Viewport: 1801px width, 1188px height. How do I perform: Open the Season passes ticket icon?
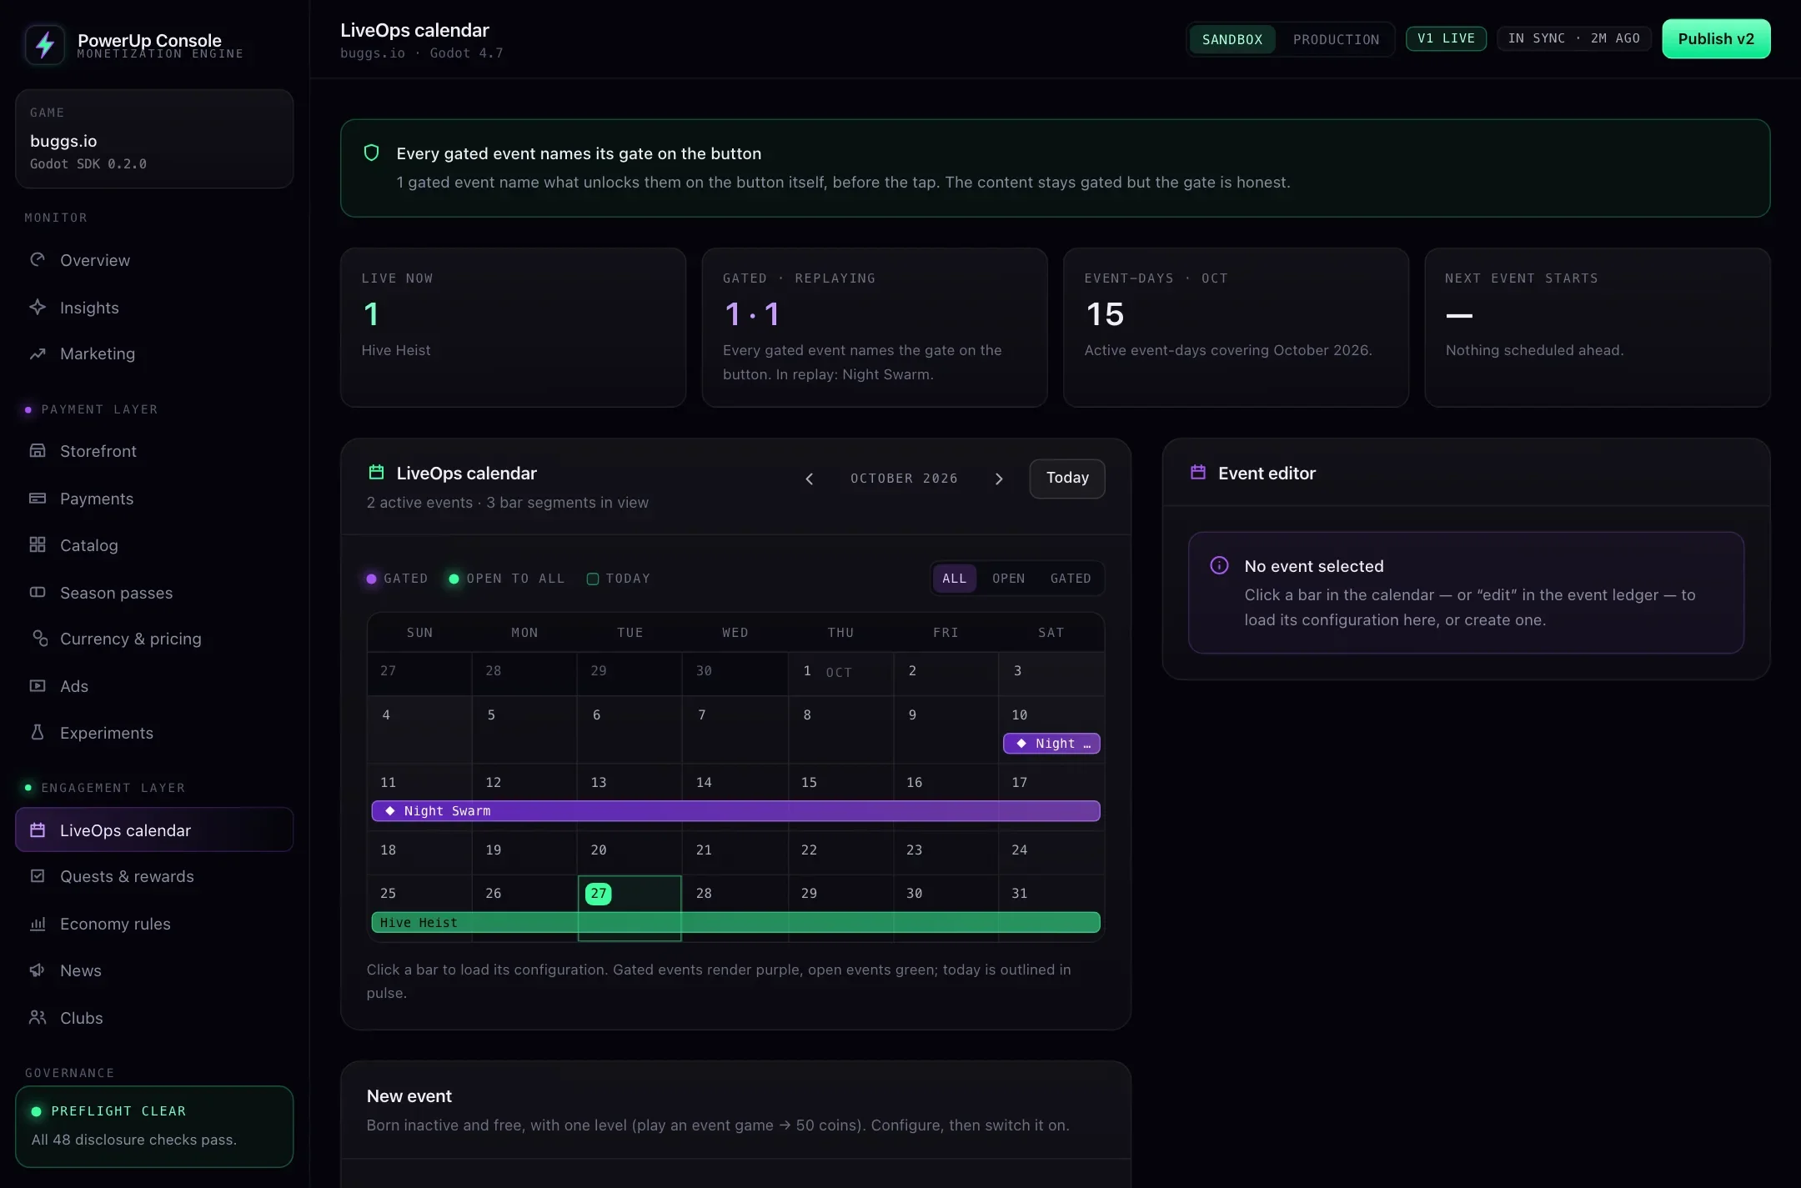coord(38,593)
